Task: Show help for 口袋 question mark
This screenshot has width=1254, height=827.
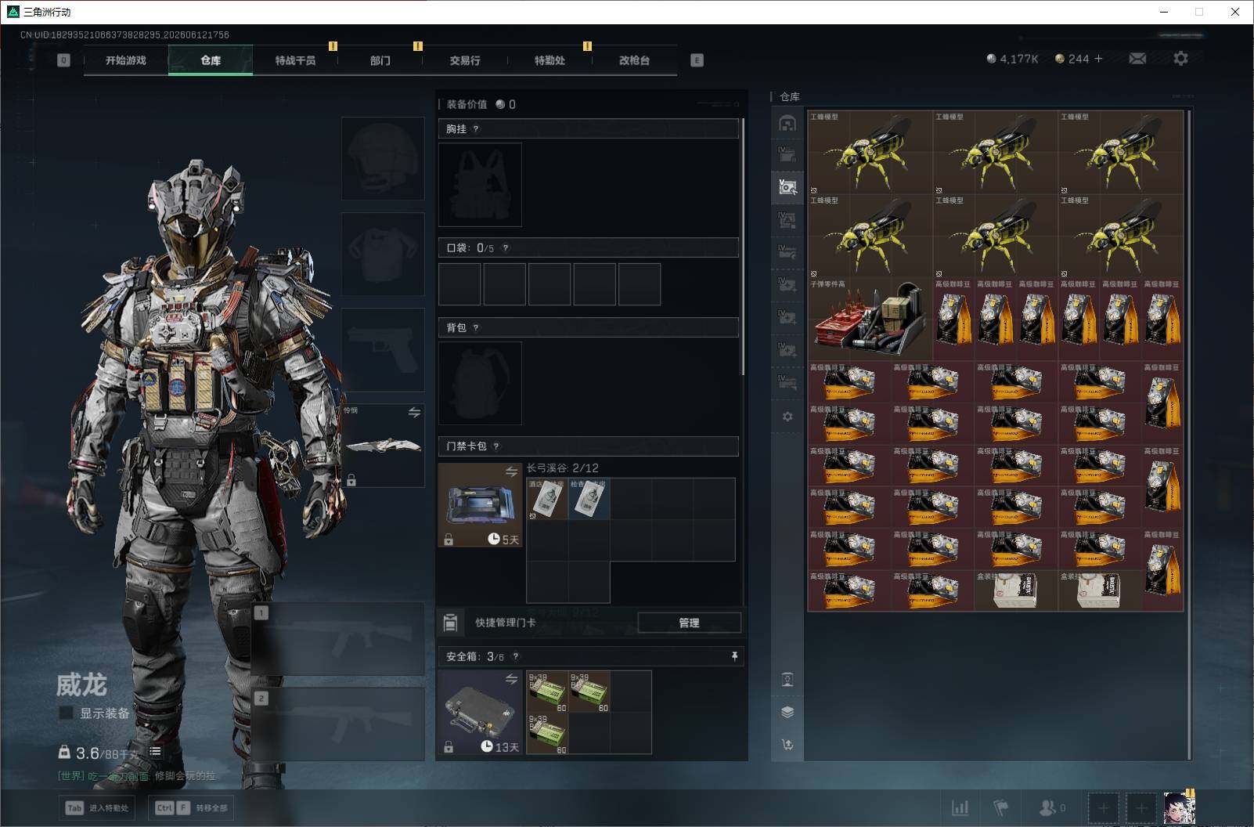Action: click(x=506, y=248)
